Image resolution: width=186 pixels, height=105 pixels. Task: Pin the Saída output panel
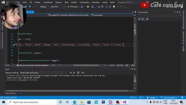(x=132, y=69)
